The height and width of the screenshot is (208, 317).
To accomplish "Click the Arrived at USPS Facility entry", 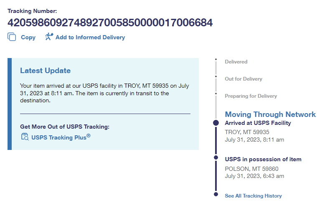I will click(258, 123).
